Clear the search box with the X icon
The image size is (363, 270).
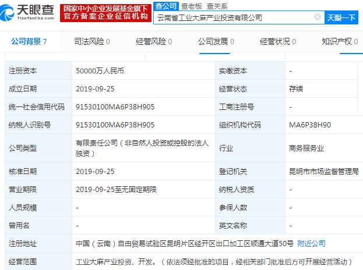318,17
